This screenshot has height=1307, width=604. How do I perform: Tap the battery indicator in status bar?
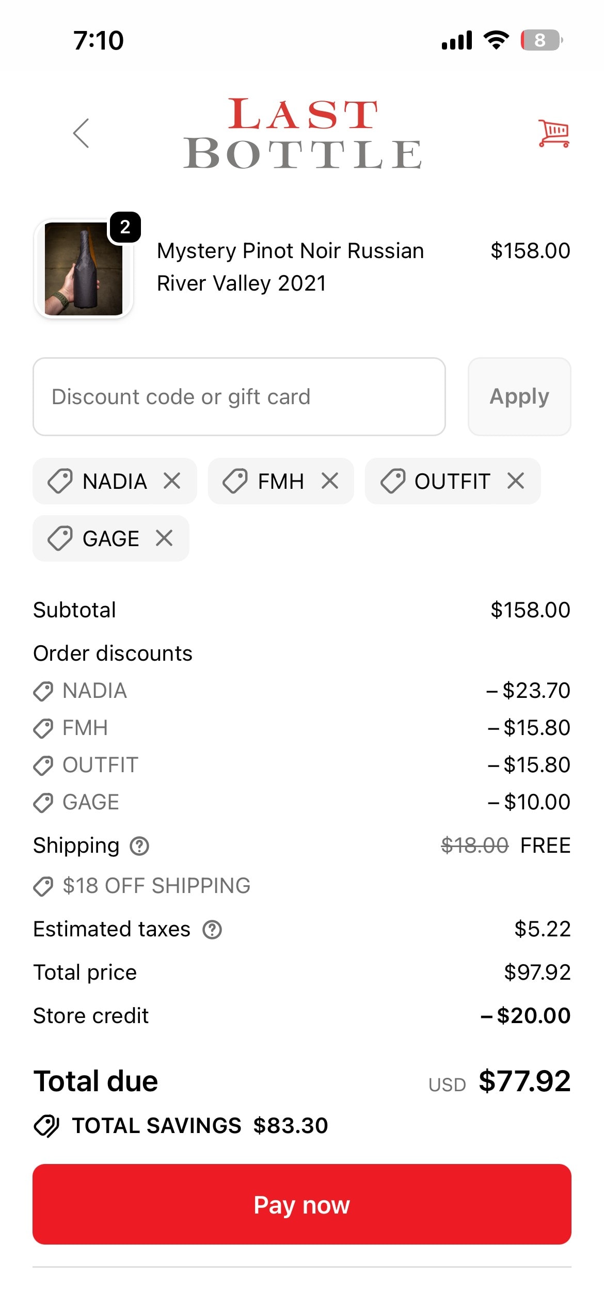[541, 40]
